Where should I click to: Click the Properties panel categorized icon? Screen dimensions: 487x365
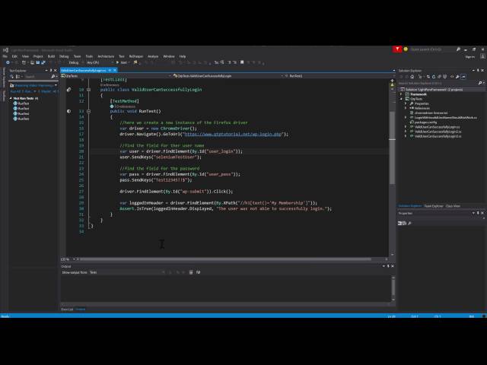click(400, 223)
